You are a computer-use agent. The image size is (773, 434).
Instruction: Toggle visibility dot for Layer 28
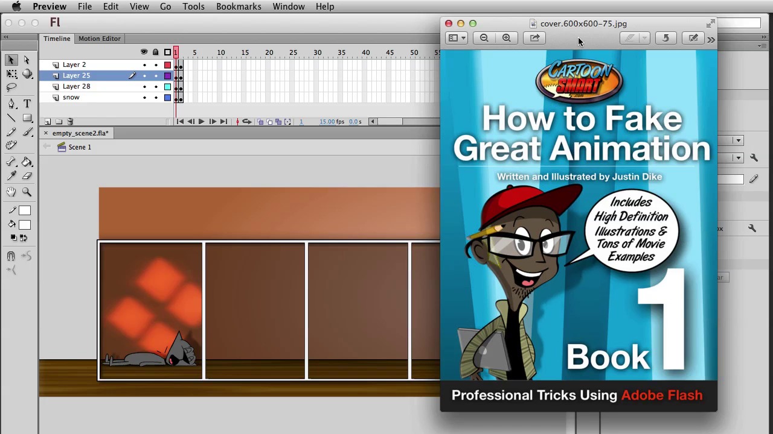tap(144, 86)
